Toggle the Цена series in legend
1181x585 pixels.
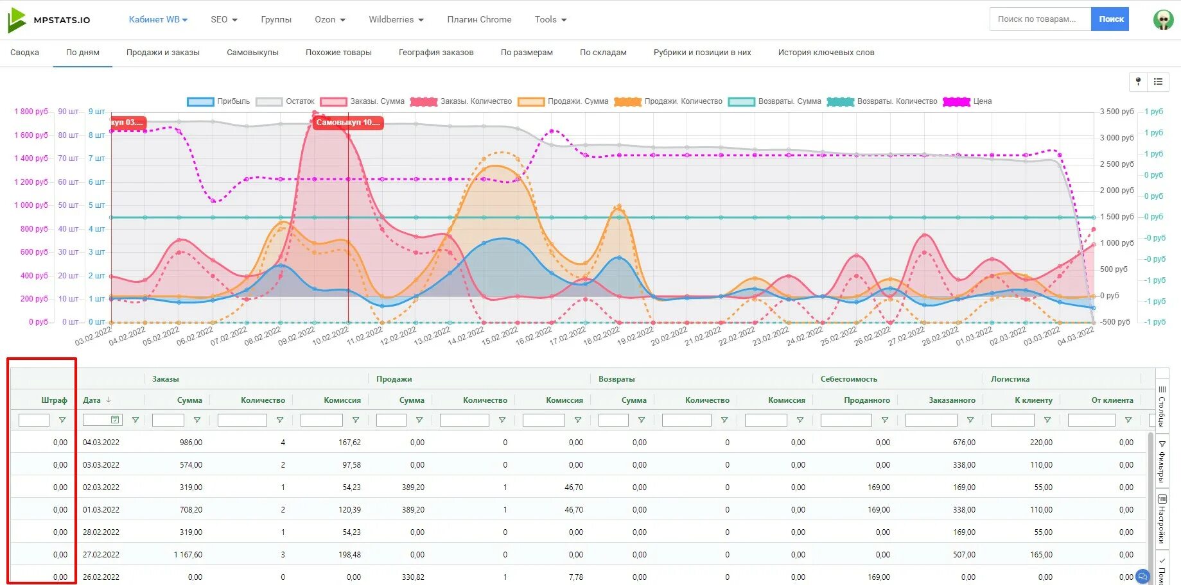pos(968,101)
